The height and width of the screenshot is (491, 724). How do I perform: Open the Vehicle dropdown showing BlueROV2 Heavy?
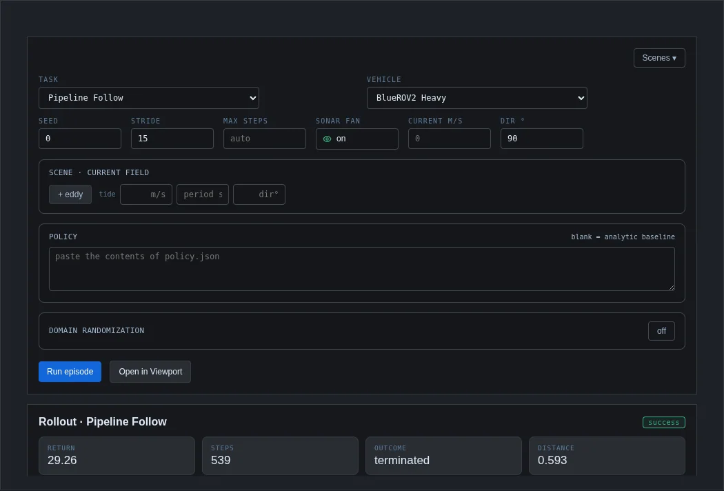[x=477, y=98]
